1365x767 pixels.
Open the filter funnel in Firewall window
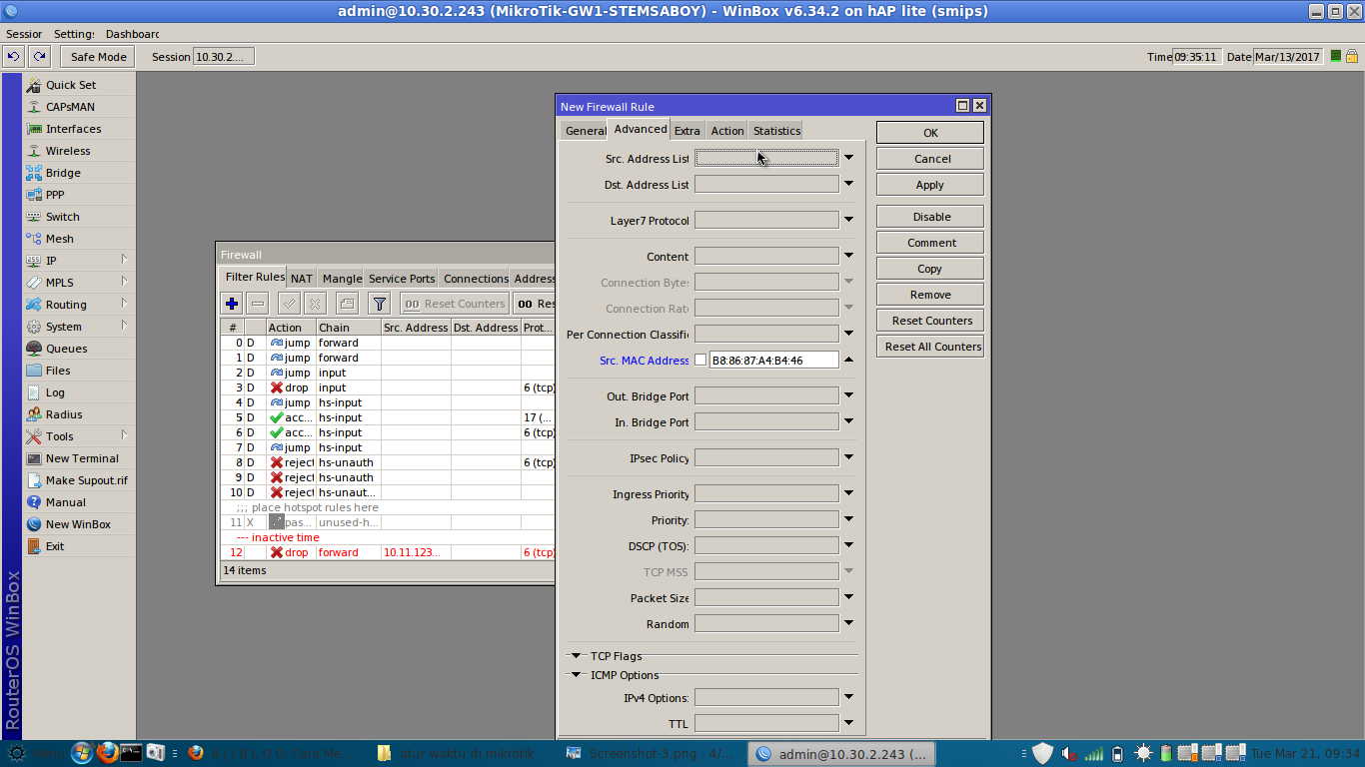click(379, 304)
